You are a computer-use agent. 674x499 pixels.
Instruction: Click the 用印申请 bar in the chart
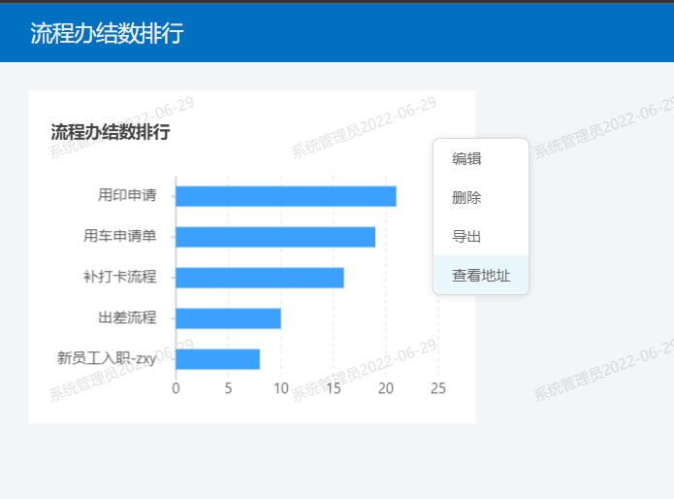286,196
